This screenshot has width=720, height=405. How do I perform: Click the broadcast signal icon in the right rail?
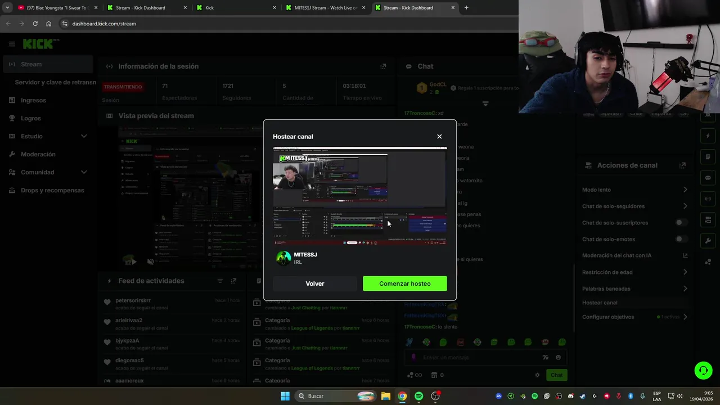(708, 199)
